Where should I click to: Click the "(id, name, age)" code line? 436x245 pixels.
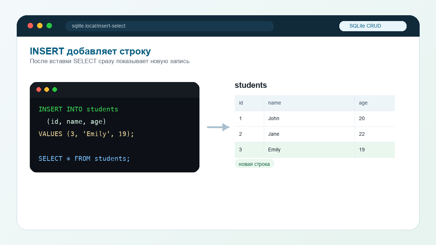(x=76, y=122)
